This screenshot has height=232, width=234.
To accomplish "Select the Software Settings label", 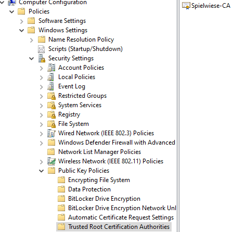I will coord(62,21).
